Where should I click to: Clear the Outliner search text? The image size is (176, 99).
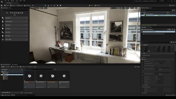click(x=142, y=10)
